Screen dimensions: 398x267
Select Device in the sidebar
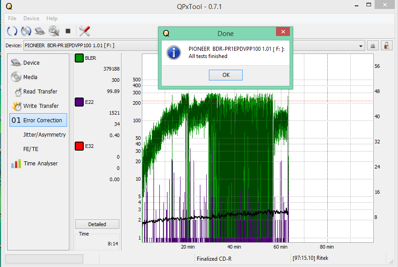pyautogui.click(x=38, y=62)
